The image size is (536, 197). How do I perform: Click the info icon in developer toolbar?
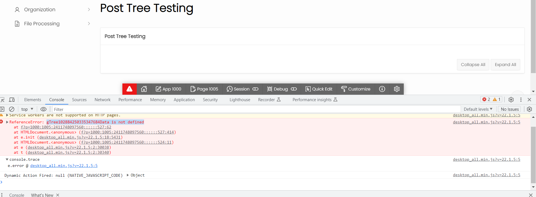point(382,89)
